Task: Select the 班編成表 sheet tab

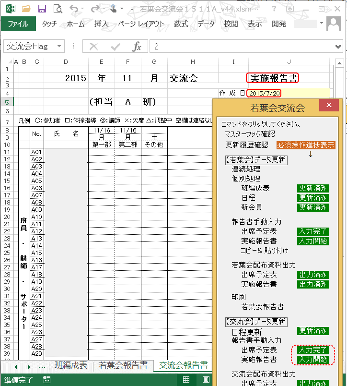Action: (71, 365)
